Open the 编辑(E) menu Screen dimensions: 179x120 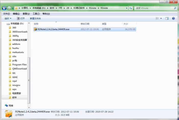[16, 14]
